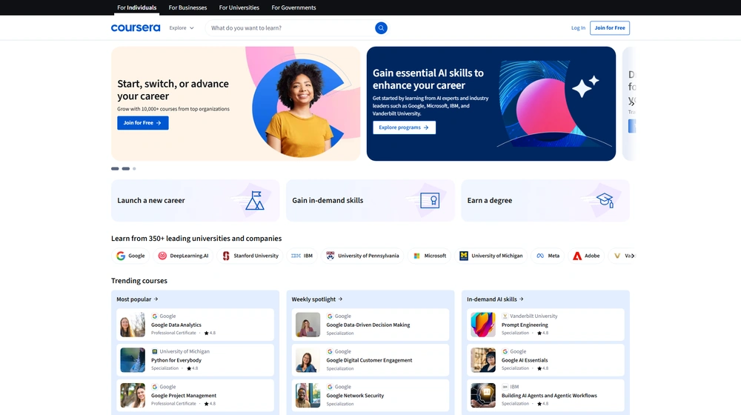
Task: Click the Google Data Analytics title
Action: click(176, 325)
